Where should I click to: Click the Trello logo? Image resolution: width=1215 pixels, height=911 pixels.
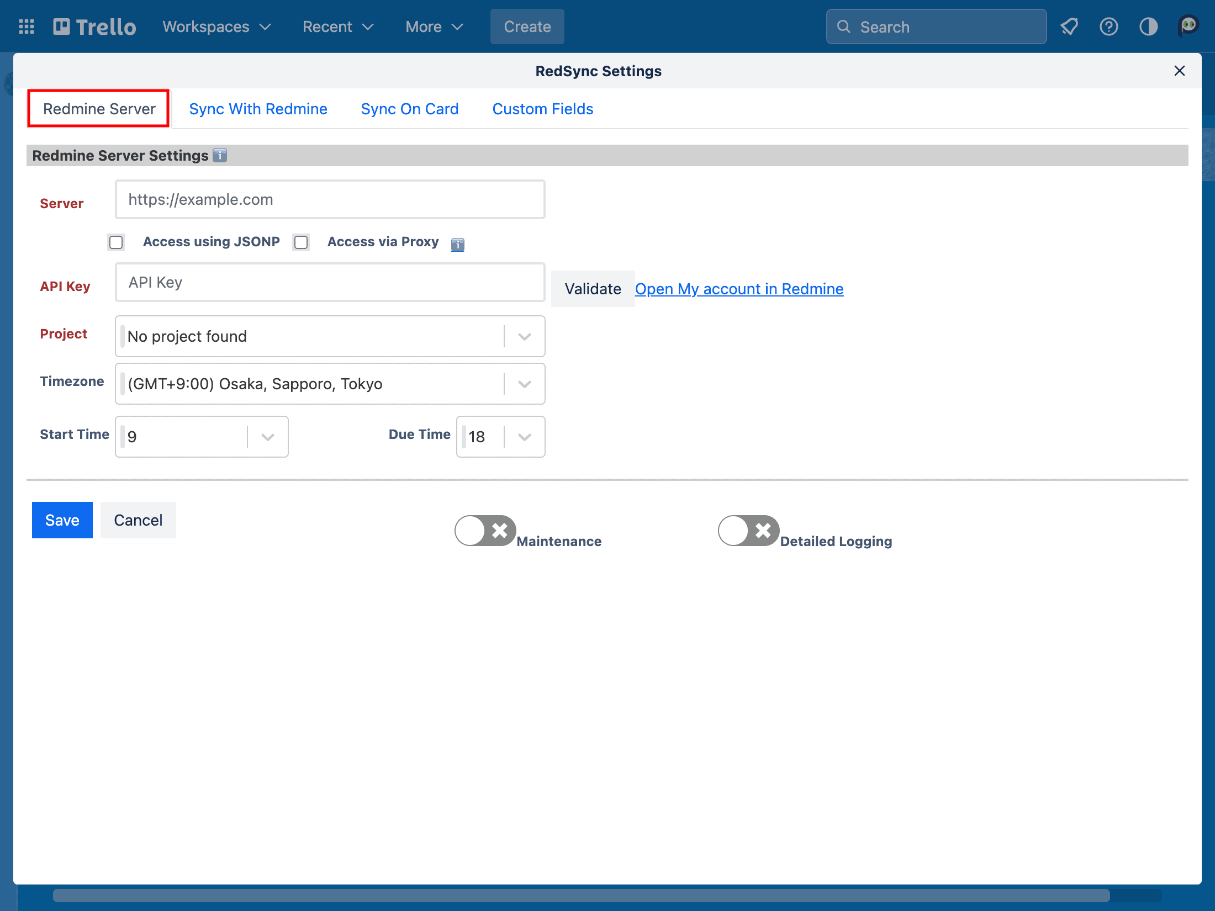pyautogui.click(x=94, y=26)
